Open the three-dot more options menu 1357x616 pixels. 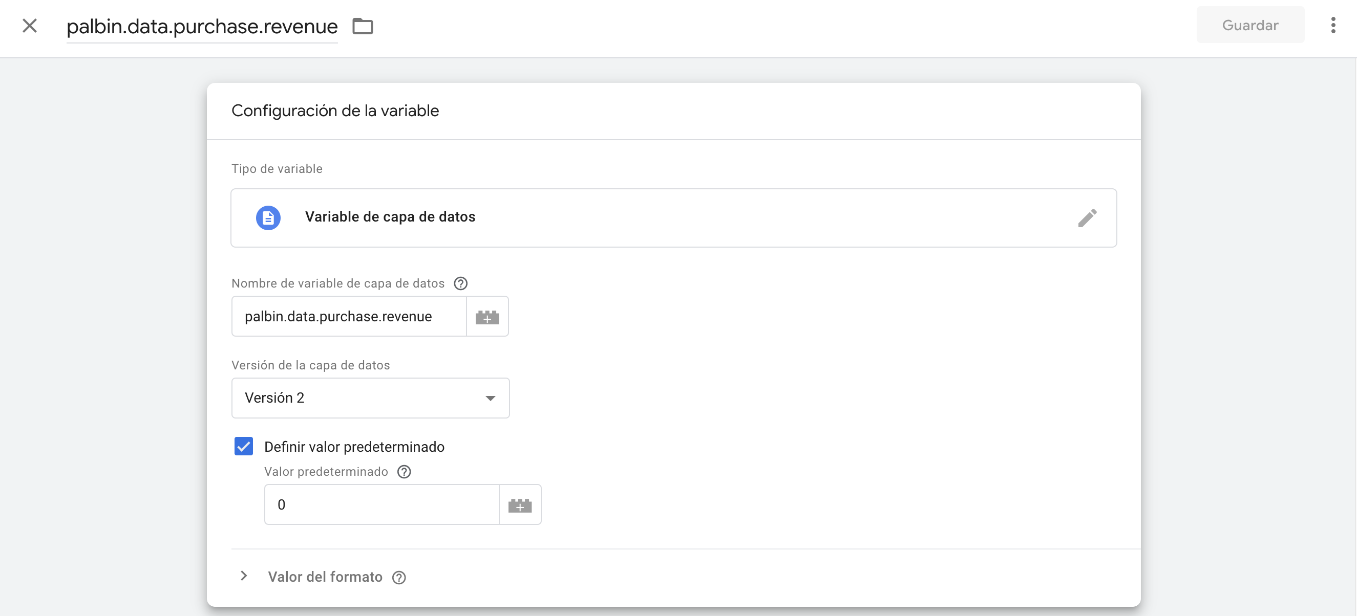(1333, 25)
